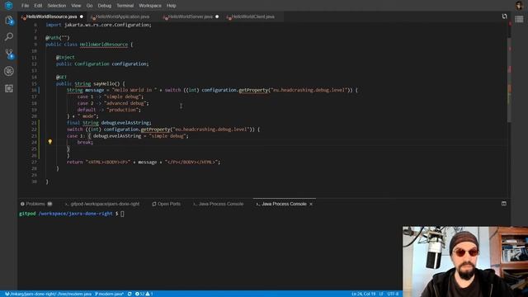Click in the terminal prompt input area
This screenshot has height=297, width=528.
pos(122,214)
